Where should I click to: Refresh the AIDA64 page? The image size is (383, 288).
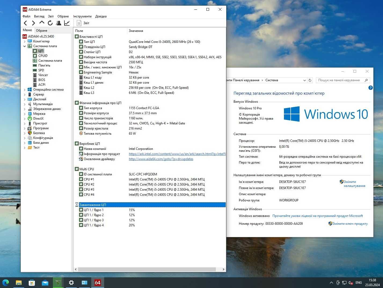pyautogui.click(x=50, y=23)
